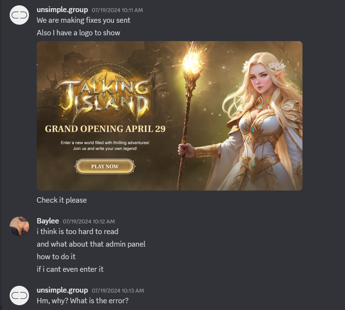Click the PLAY NOW button in the banner
345x310 pixels.
click(105, 166)
